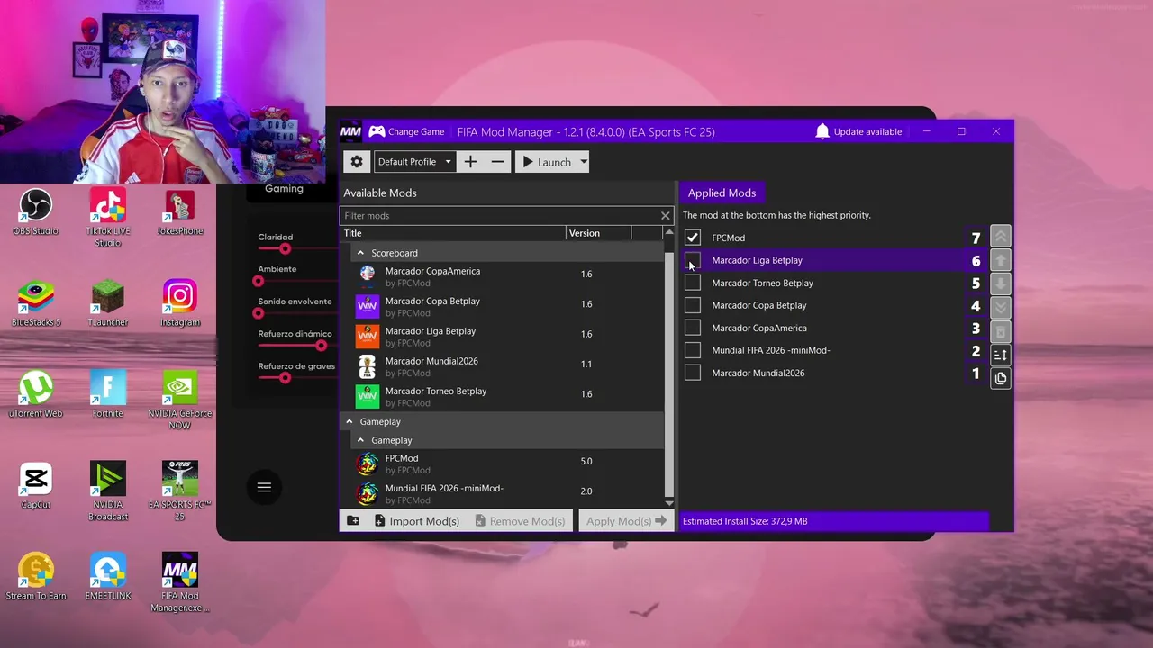Enable Marcador Torneo Betplay applied checkbox
This screenshot has width=1153, height=648.
tap(692, 283)
